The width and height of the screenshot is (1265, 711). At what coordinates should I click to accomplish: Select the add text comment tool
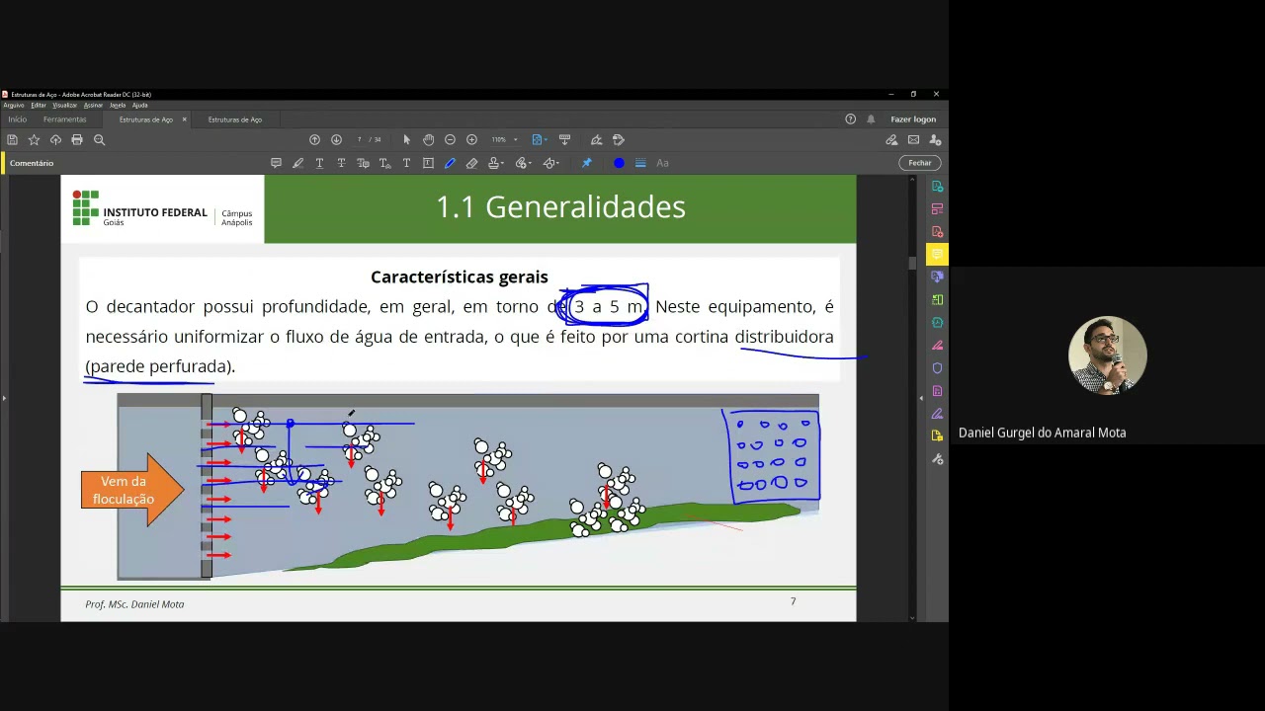click(406, 163)
